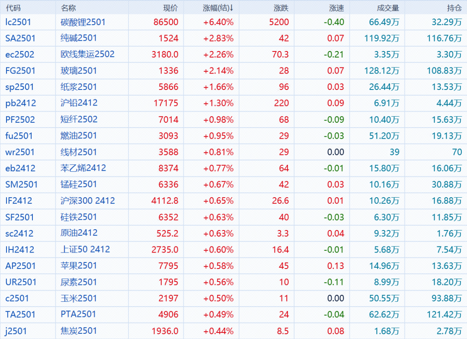This screenshot has height=339, width=467.
Task: Click the 代码 column header
Action: [13, 8]
